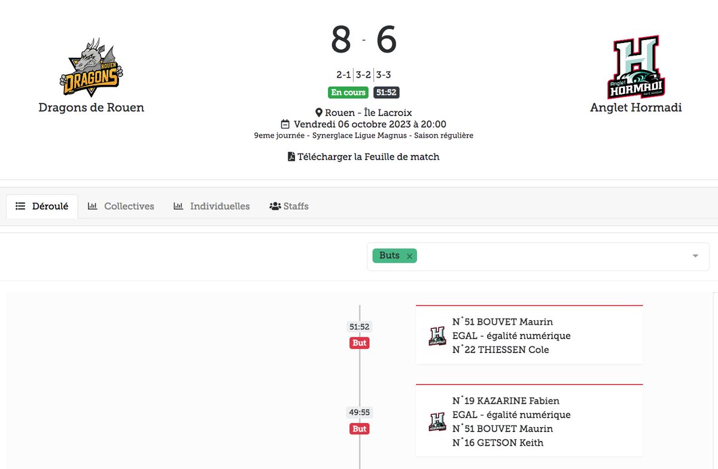Viewport: 718px width, 469px height.
Task: Click the third-period score 3-3
Action: (x=384, y=75)
